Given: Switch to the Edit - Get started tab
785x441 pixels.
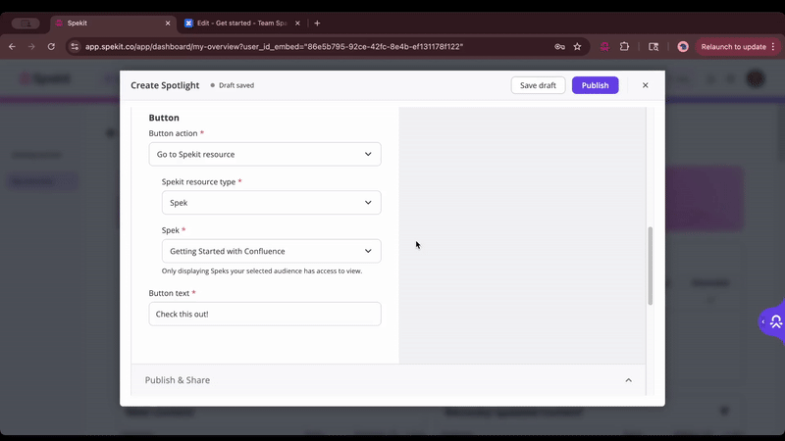Looking at the screenshot, I should pos(240,23).
